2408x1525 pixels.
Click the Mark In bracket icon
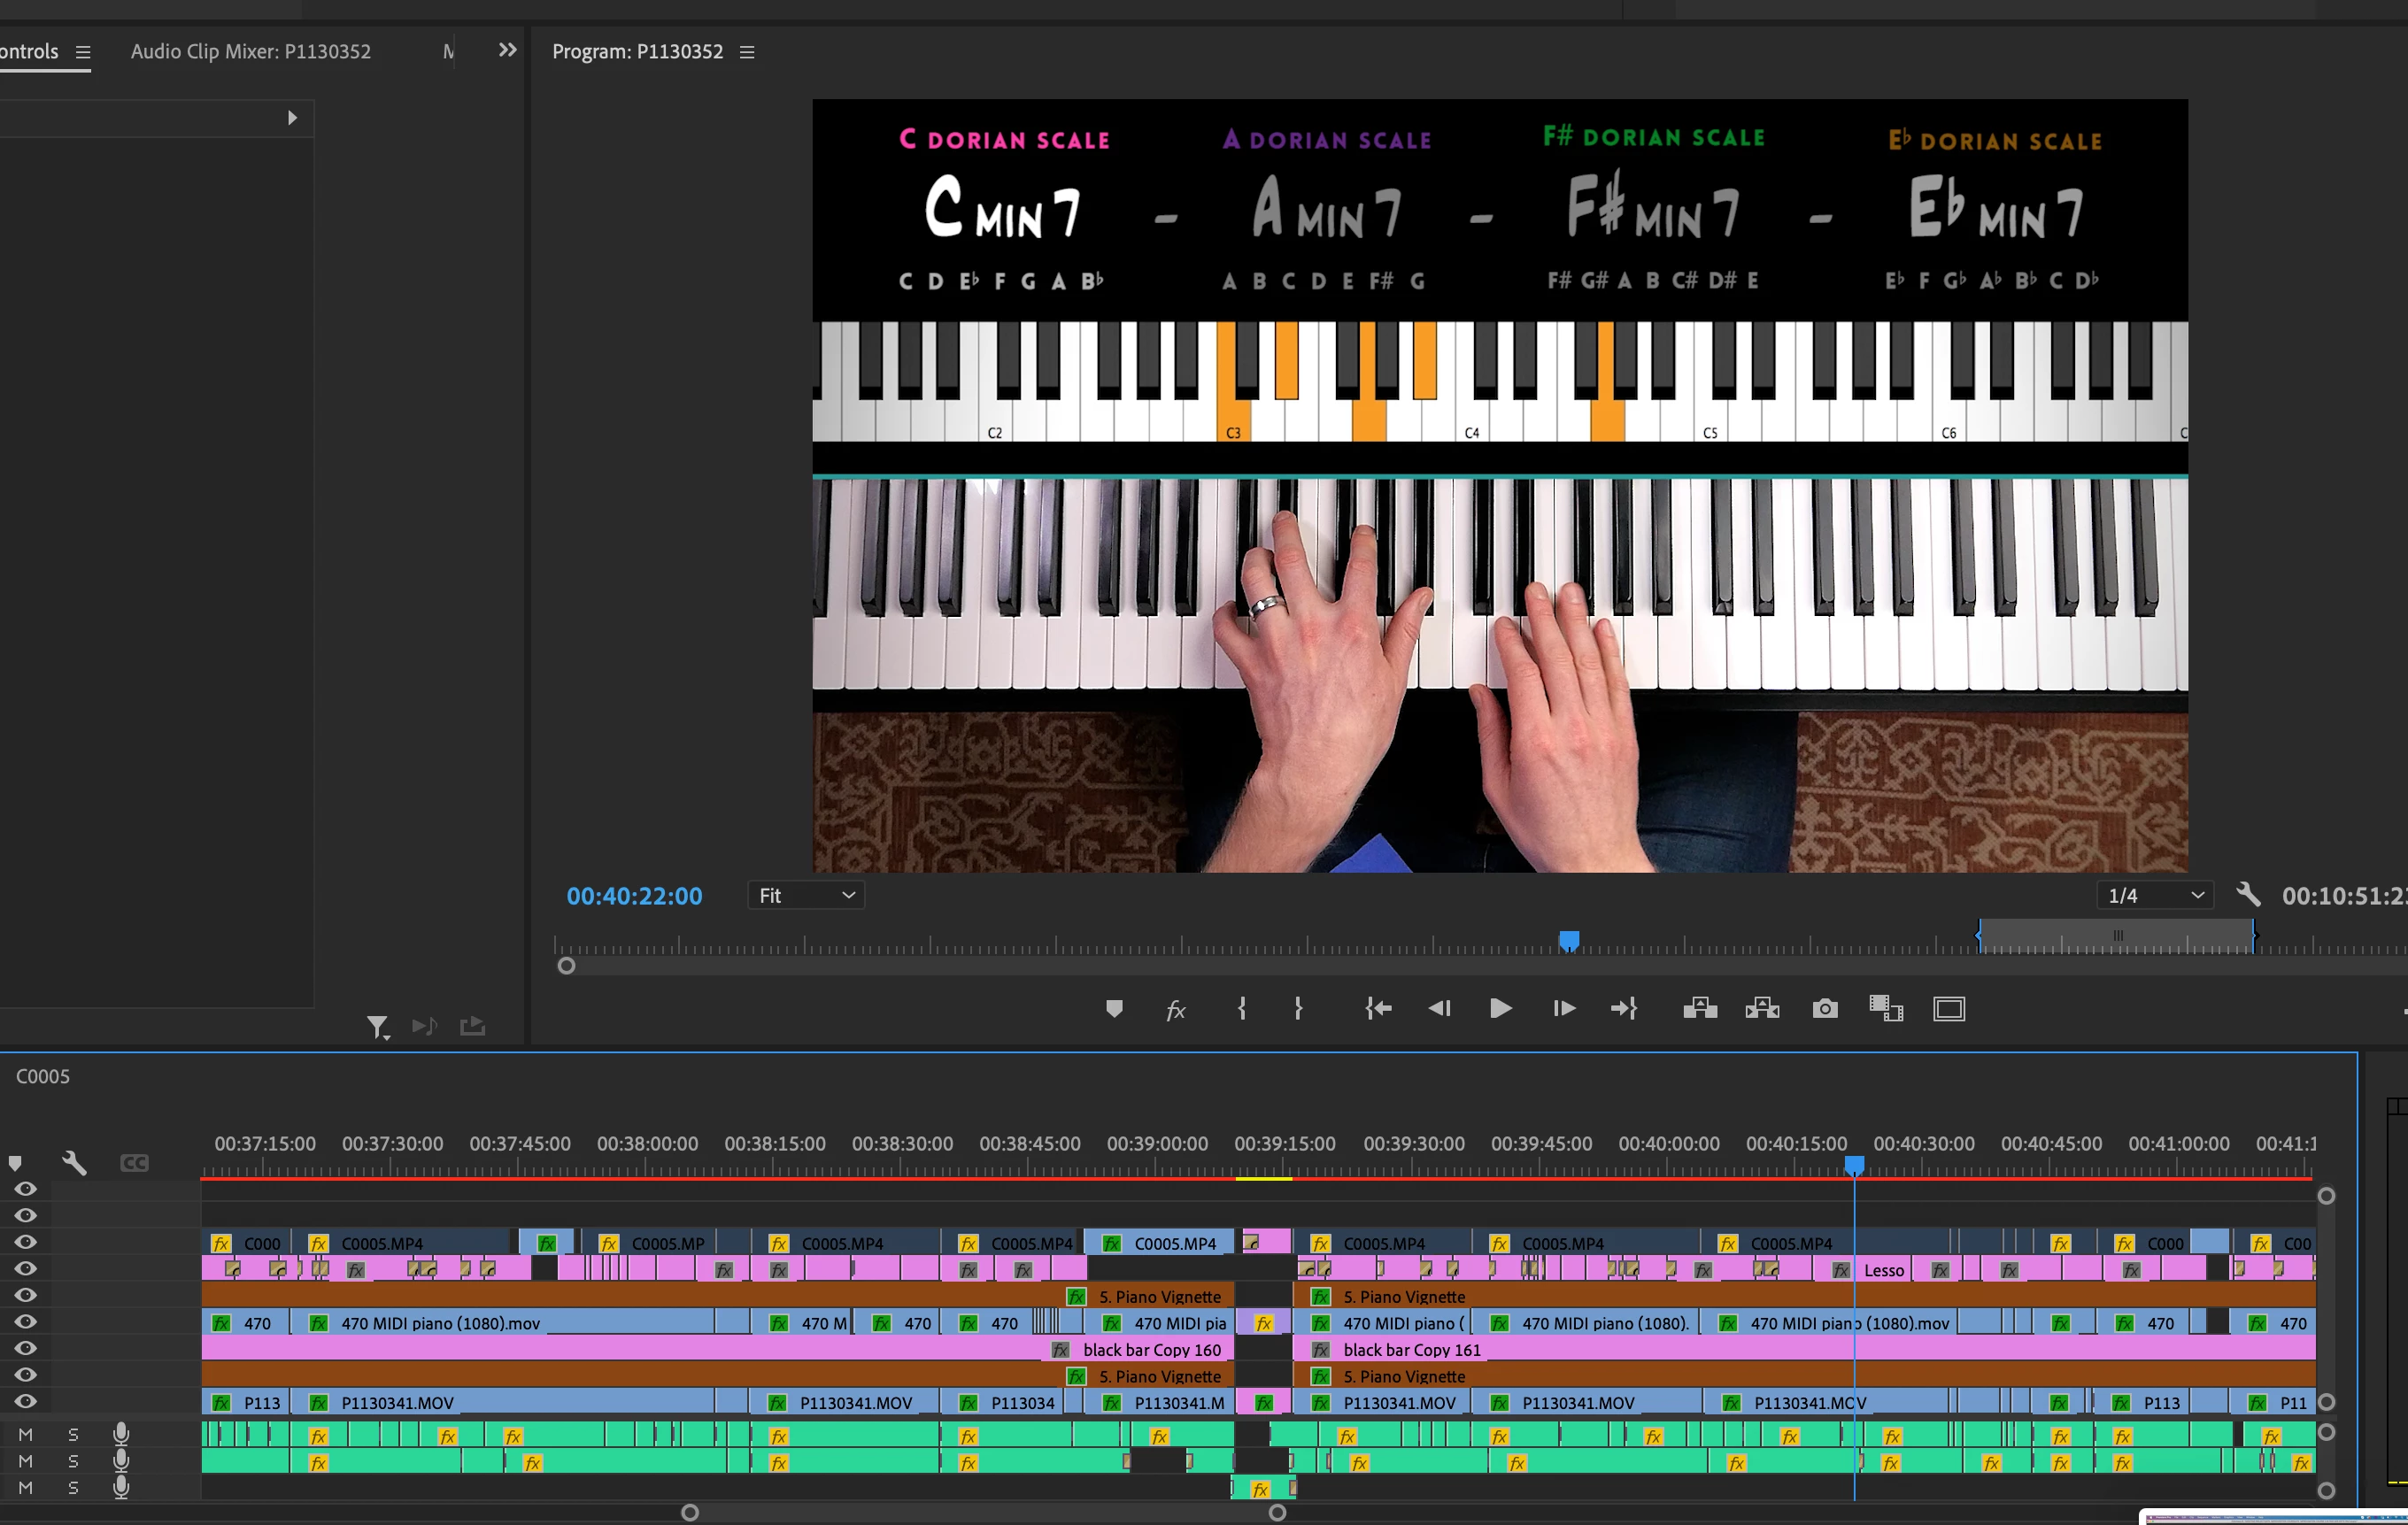point(1241,1008)
